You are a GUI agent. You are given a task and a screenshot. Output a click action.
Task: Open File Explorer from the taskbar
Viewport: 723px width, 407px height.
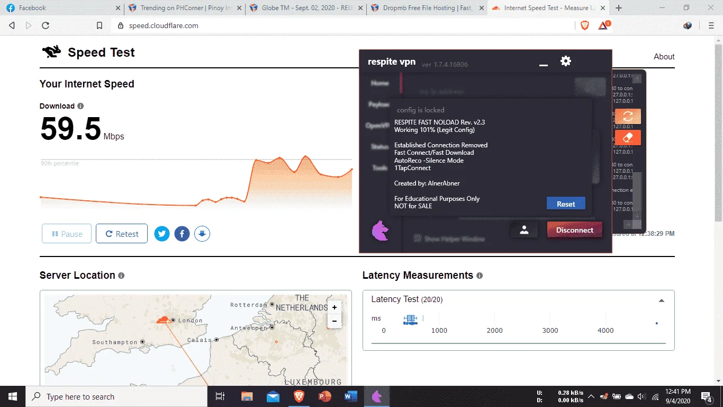click(x=247, y=396)
